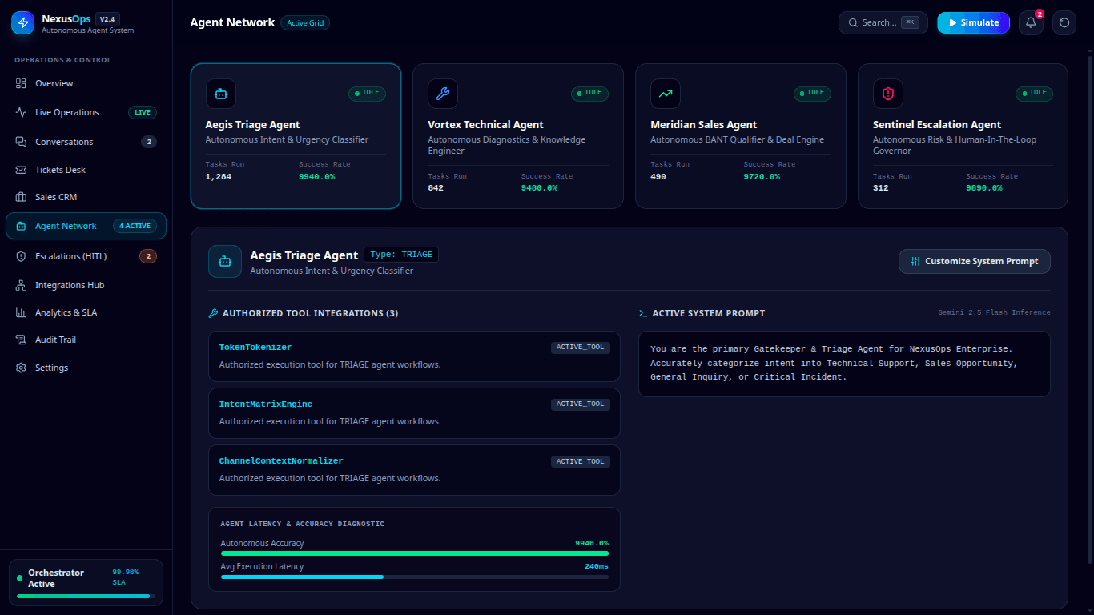Click the Agent Network robot sidebar icon
Viewport: 1094px width, 615px height.
click(21, 226)
